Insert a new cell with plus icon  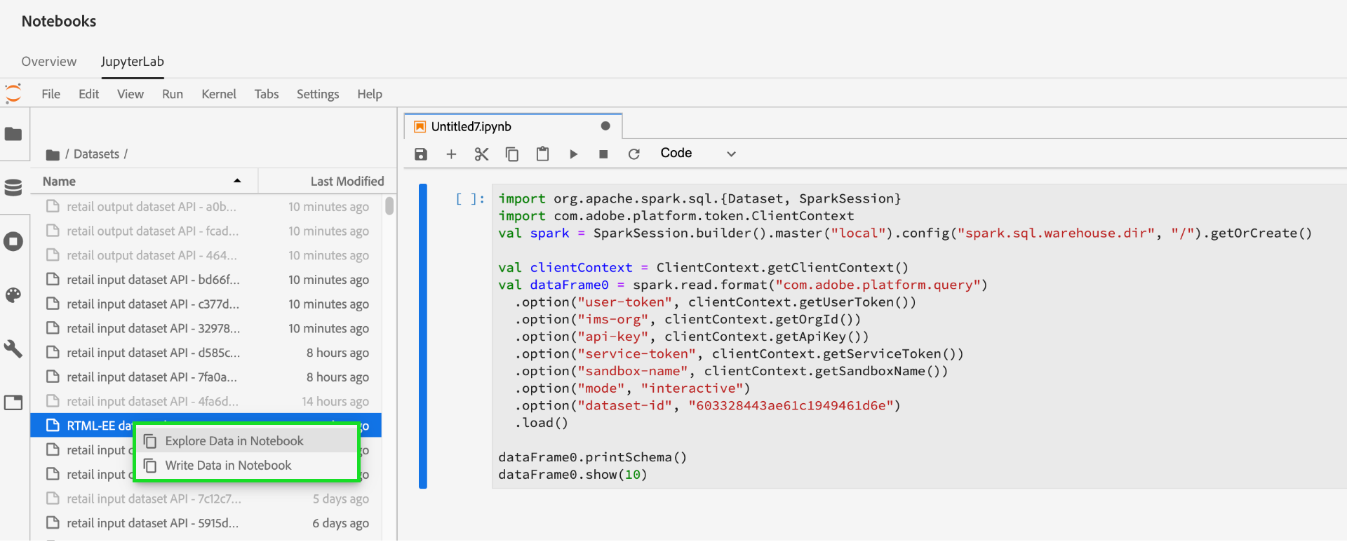coord(451,154)
